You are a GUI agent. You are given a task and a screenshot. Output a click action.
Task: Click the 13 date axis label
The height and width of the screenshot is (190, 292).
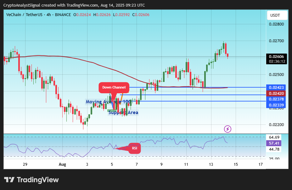click(211, 164)
